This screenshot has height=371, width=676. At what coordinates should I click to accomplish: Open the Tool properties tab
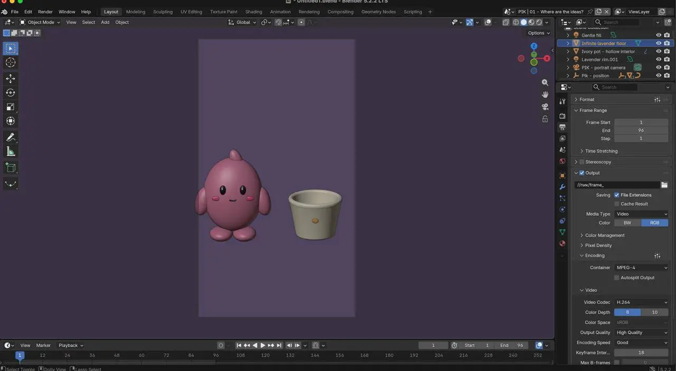point(562,101)
